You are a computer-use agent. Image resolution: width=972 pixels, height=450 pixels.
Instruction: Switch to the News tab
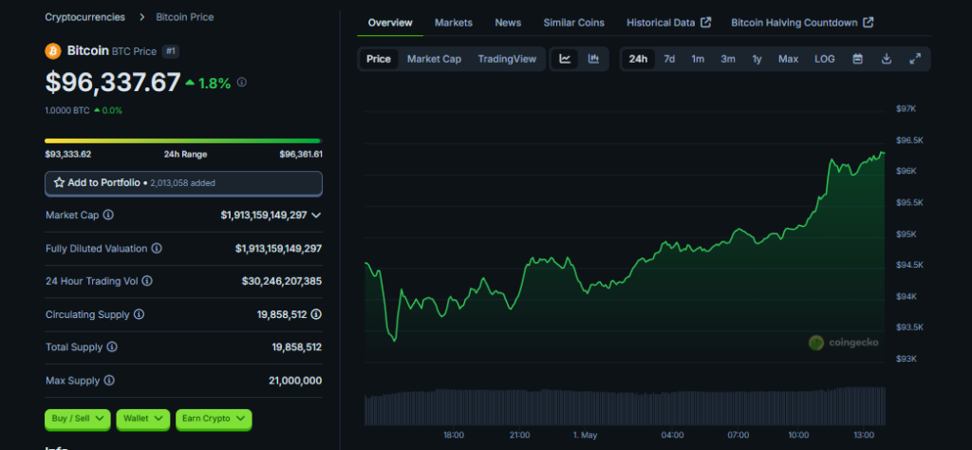coord(509,23)
